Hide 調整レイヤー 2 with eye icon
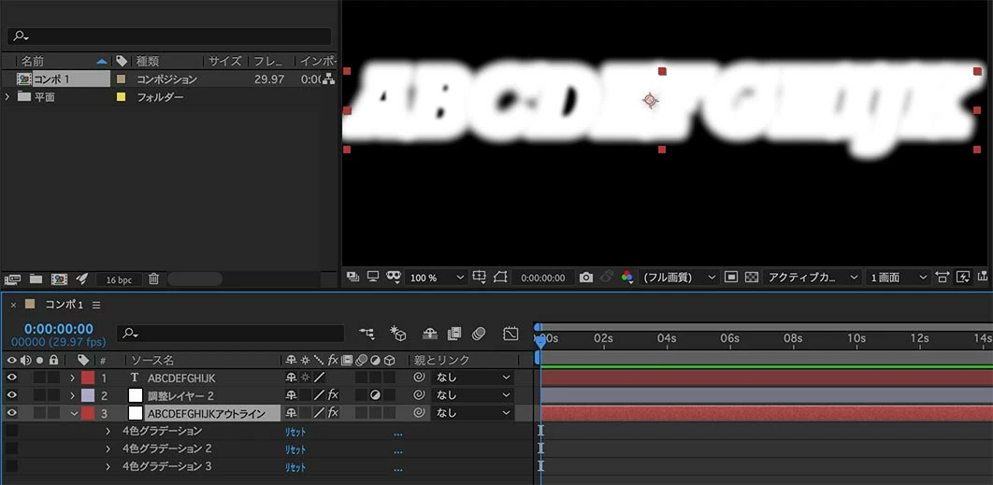The image size is (993, 485). tap(12, 395)
